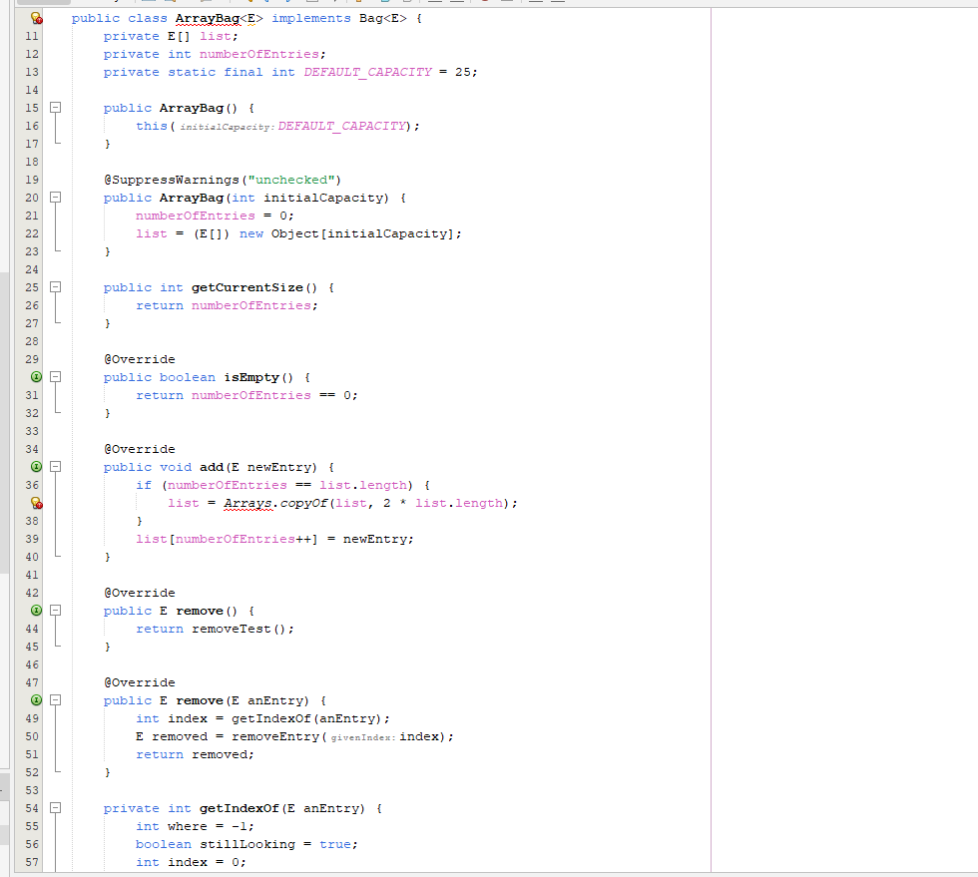Collapse the getCurrentSize method body
Image resolution: width=978 pixels, height=877 pixels.
57,287
